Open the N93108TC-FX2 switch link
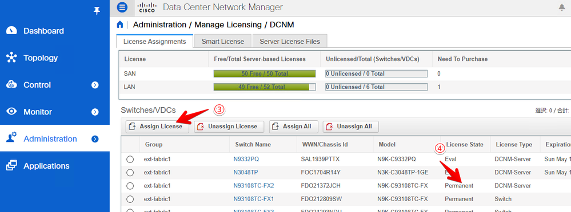Screen dimensions: 571x212 tap(253, 186)
